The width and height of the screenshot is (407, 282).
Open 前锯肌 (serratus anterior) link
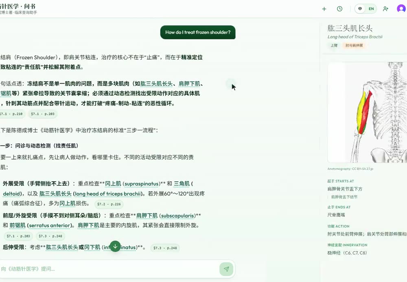[x=40, y=225]
